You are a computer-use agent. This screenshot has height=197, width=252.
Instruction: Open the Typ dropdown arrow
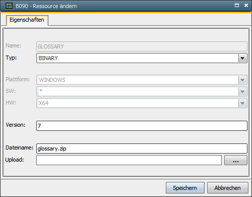coord(242,58)
